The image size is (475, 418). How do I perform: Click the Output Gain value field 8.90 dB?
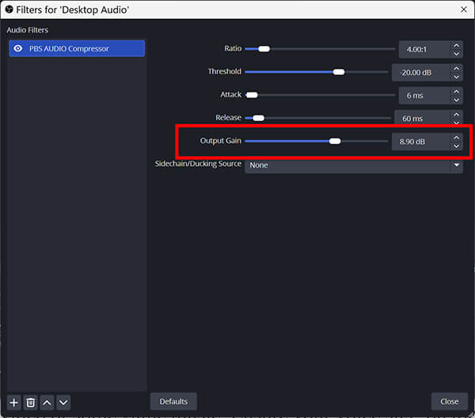click(421, 141)
